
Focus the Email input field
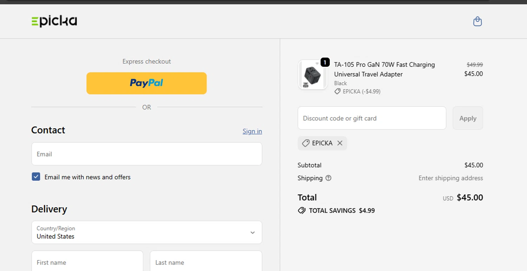(147, 154)
